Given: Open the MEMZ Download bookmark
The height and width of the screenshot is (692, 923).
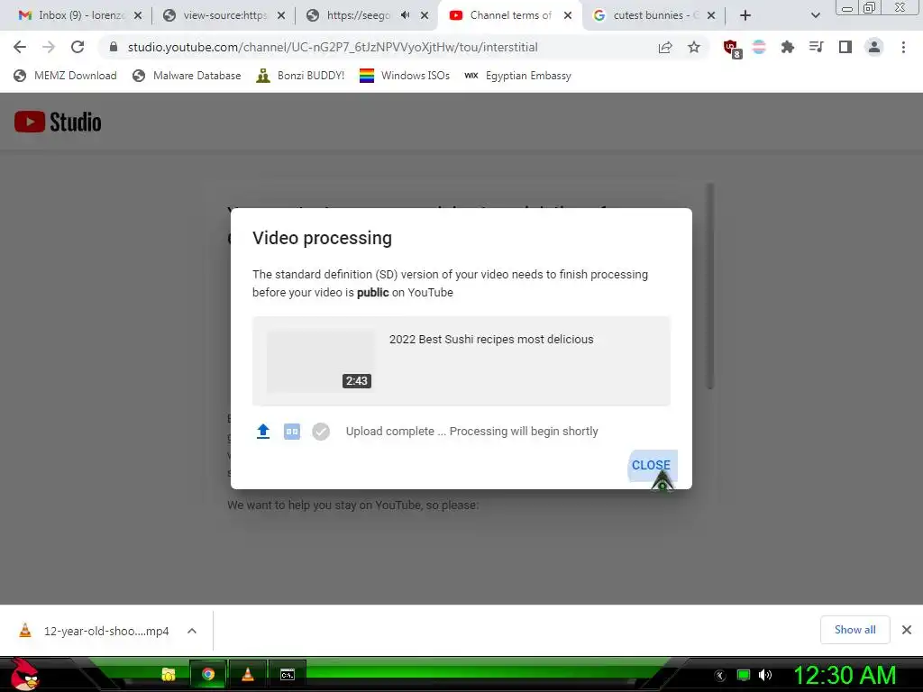Looking at the screenshot, I should point(65,76).
